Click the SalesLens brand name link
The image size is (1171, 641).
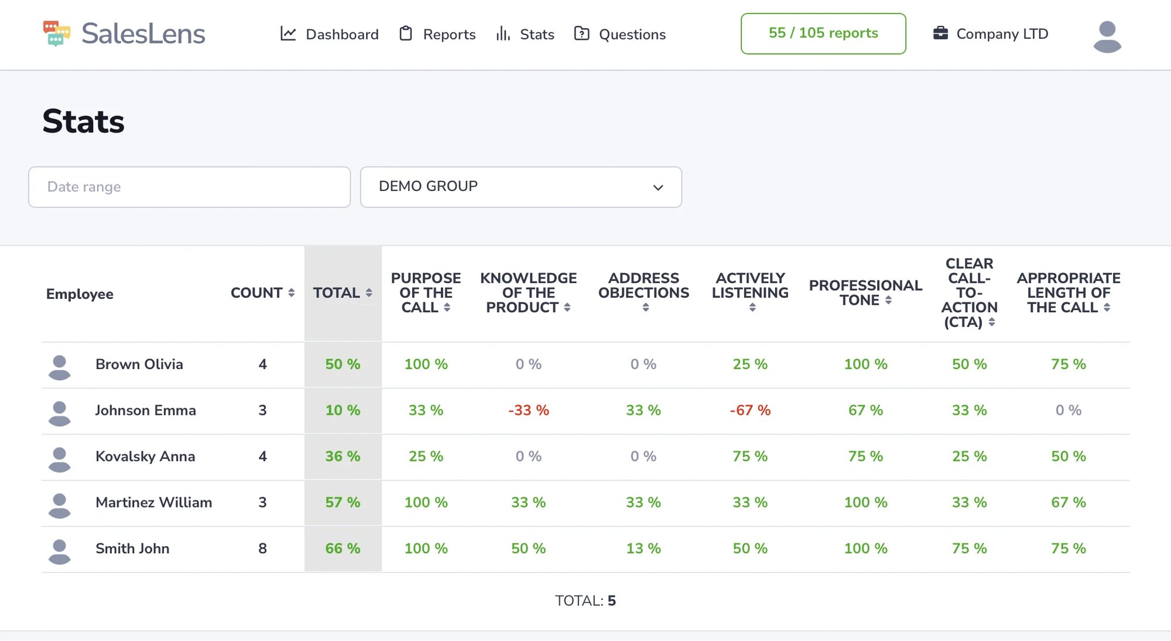[143, 33]
